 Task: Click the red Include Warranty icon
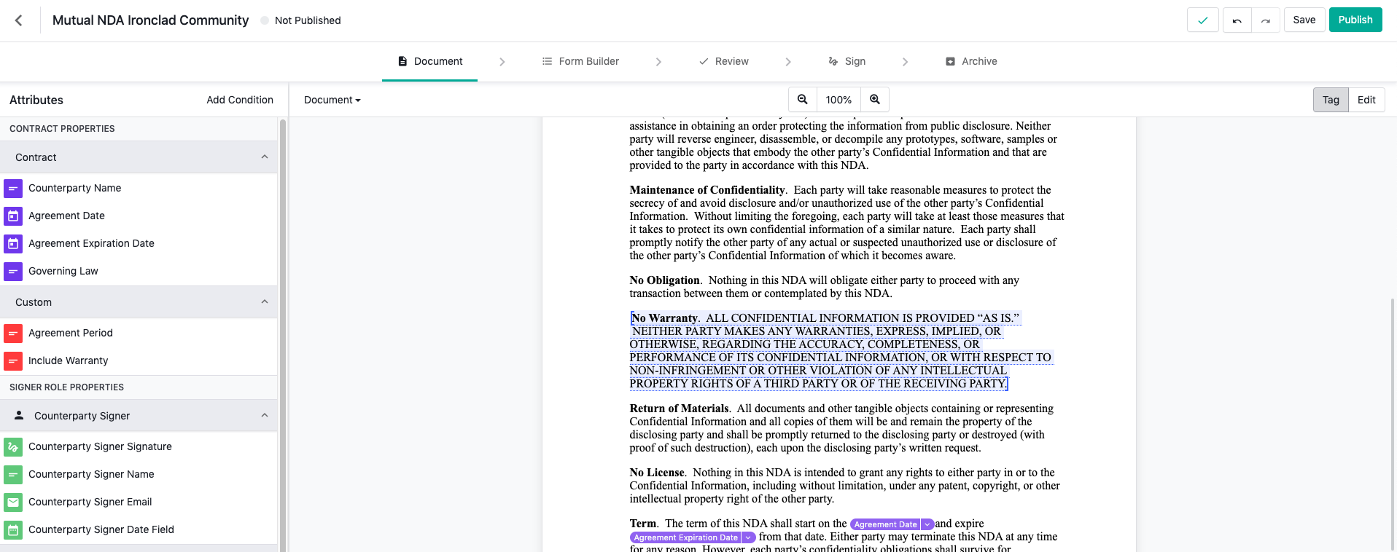pos(13,361)
